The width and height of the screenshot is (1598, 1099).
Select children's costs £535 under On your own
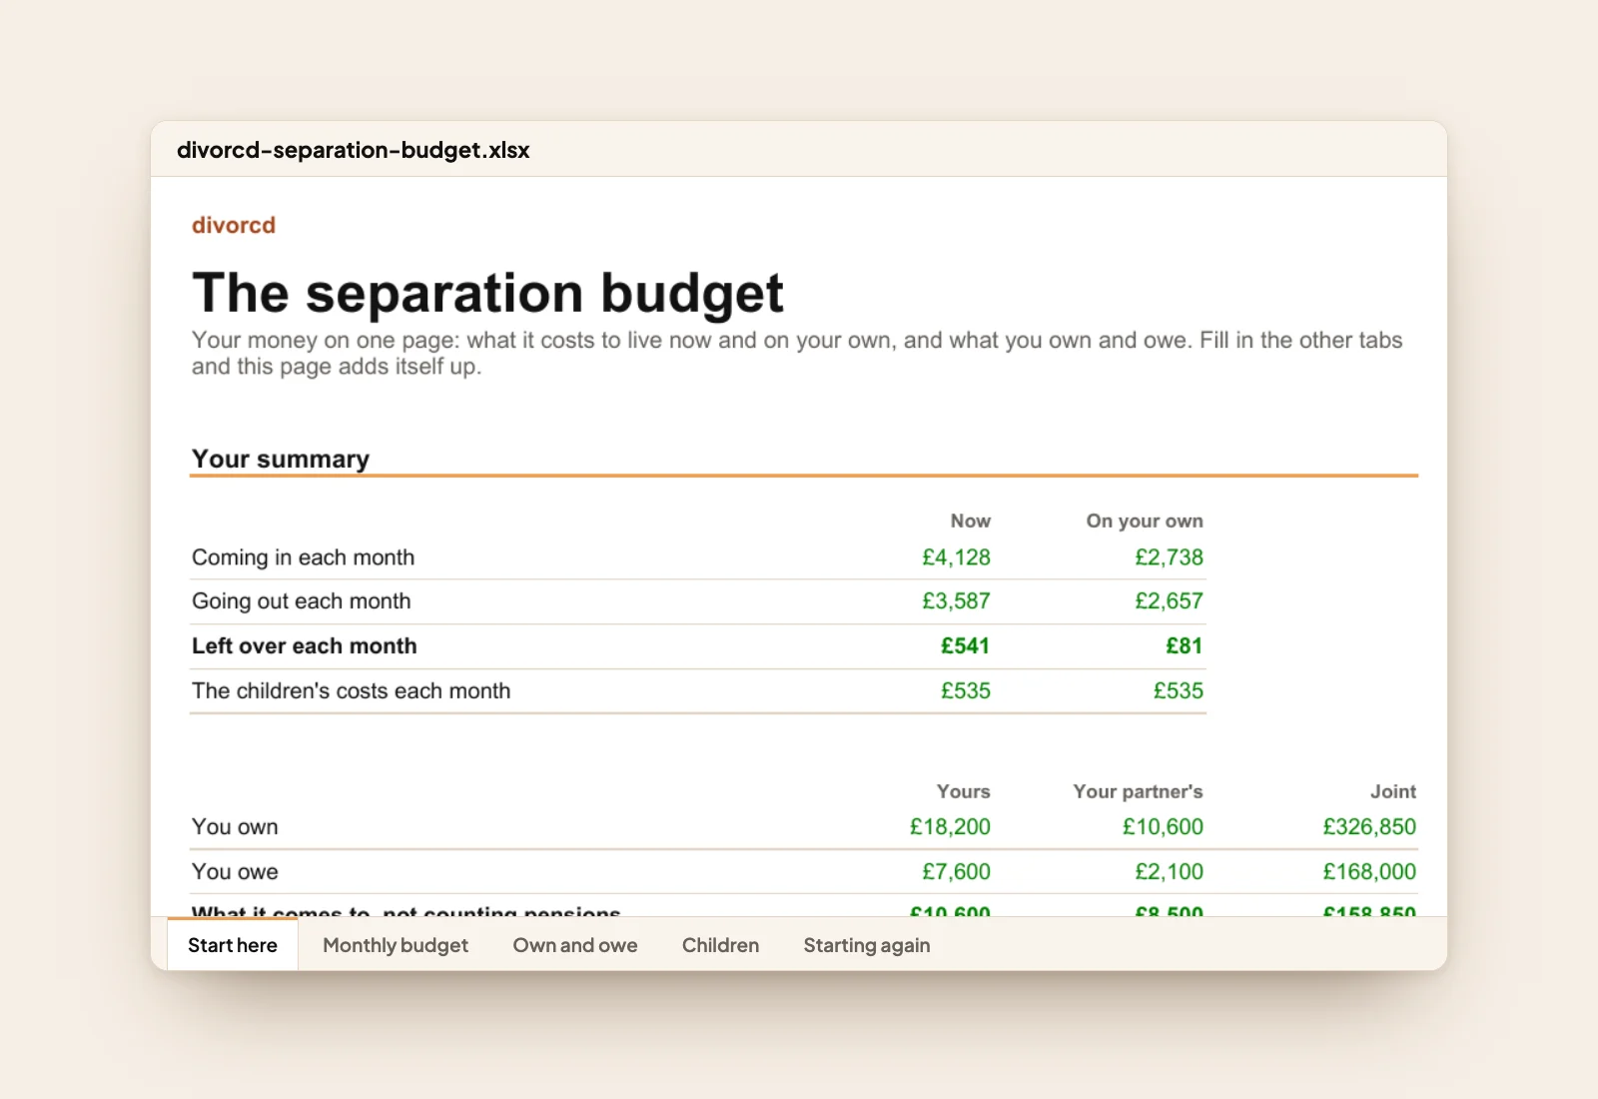[1179, 691]
